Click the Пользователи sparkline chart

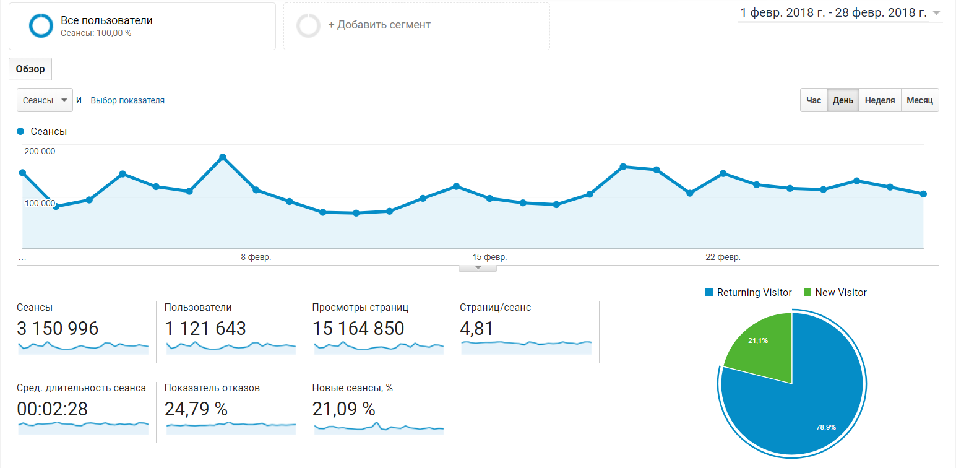tap(231, 347)
